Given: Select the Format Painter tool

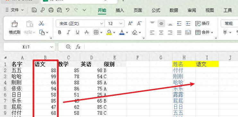Looking at the screenshot, I should coord(14,27).
